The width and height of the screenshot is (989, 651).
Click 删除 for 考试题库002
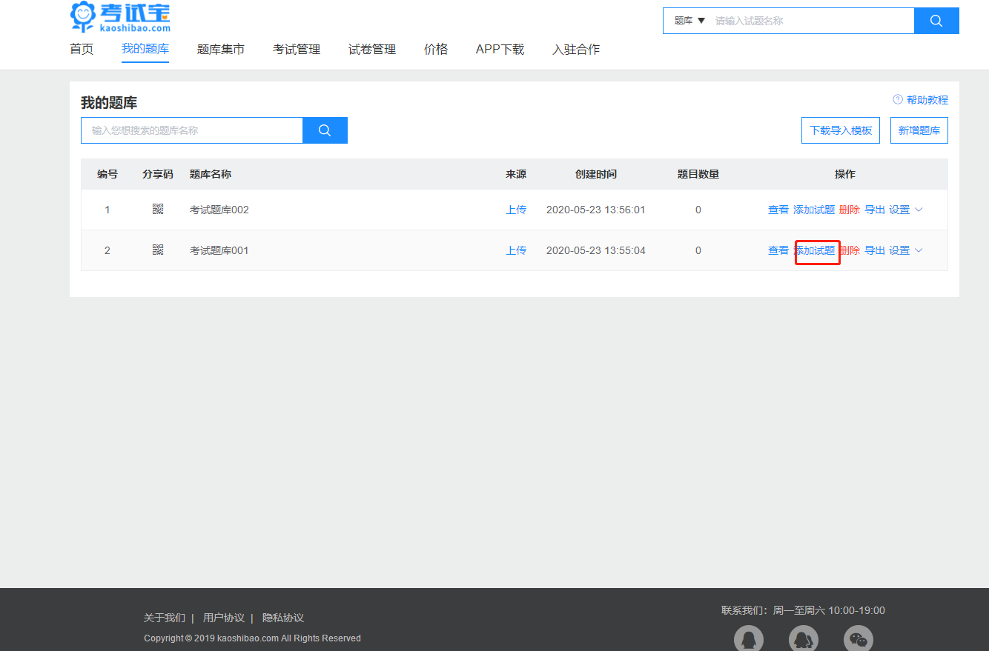[x=850, y=210]
